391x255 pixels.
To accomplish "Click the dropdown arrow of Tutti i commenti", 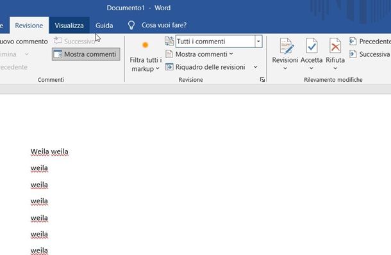I will 258,42.
